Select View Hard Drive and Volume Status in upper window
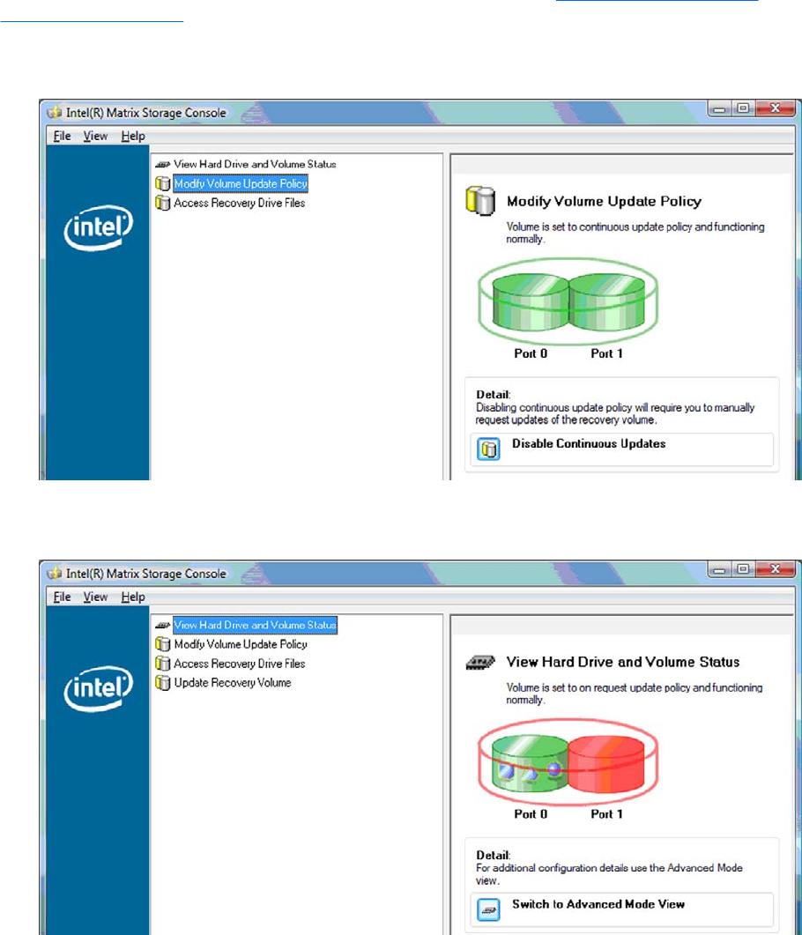The height and width of the screenshot is (935, 802). pos(255,164)
